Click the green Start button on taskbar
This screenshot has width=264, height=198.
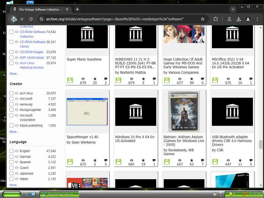[11, 194]
